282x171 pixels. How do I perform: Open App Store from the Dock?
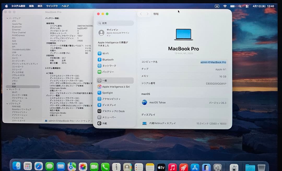coord(195,168)
